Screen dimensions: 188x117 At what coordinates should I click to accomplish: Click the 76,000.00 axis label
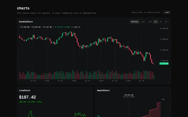(x=164, y=50)
